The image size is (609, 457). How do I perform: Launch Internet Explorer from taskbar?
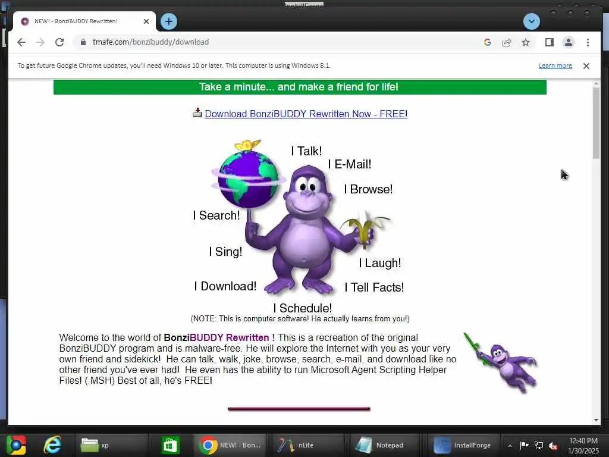[52, 445]
